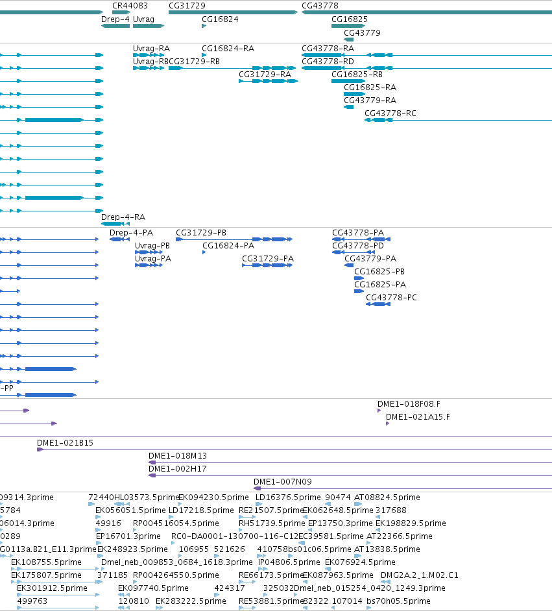Click the Drep-4 gene arrow
The height and width of the screenshot is (611, 552).
[x=115, y=26]
